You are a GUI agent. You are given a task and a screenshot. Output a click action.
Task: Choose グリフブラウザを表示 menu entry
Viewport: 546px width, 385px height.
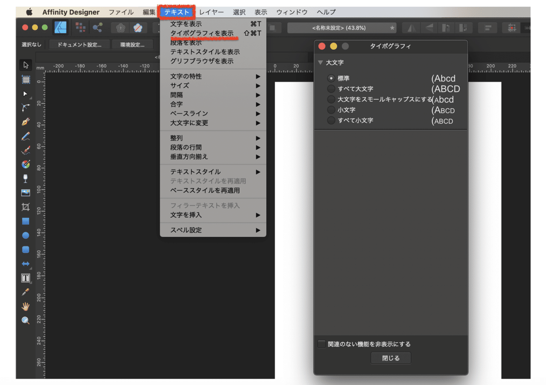click(x=213, y=61)
